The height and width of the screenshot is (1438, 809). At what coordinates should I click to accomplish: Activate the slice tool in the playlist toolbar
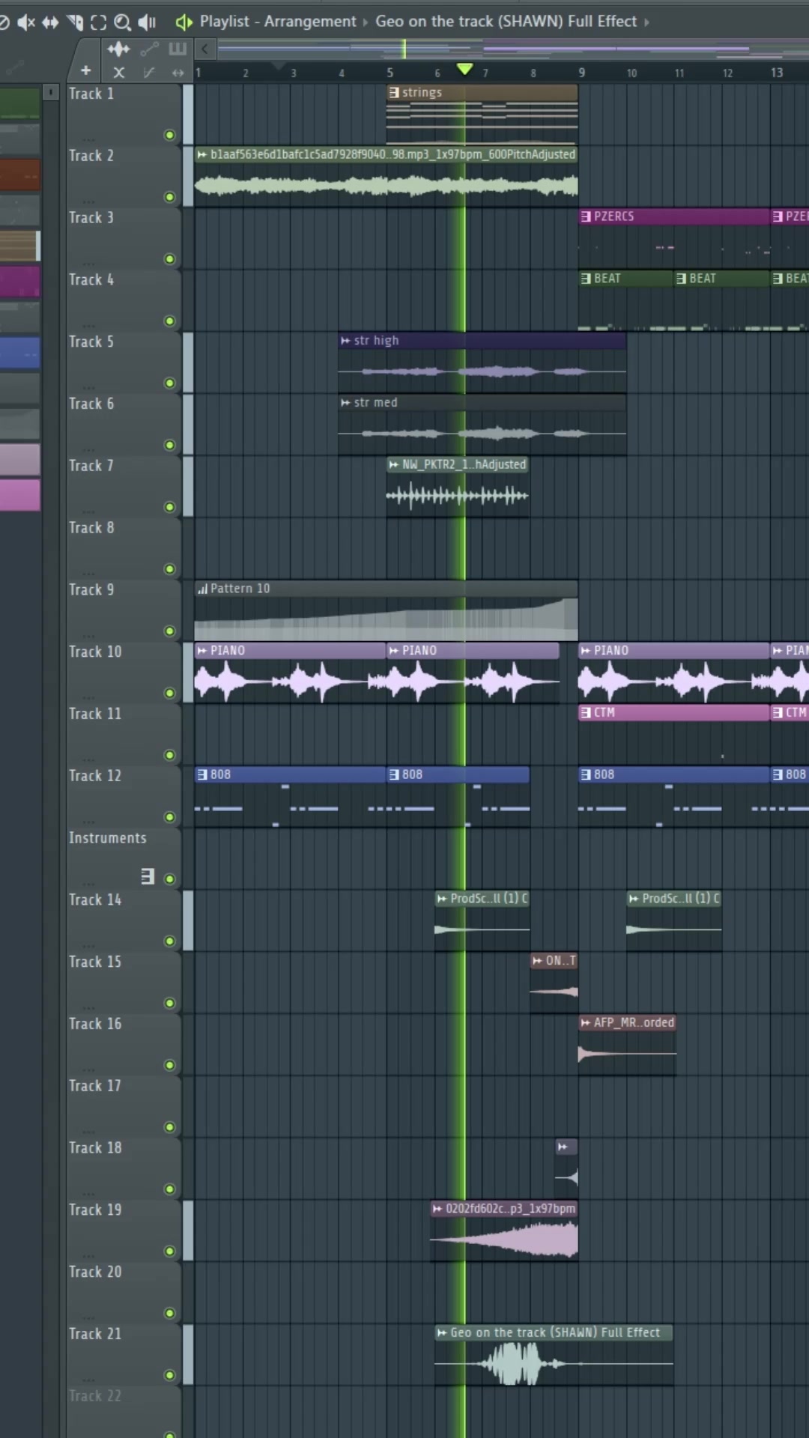coord(75,22)
